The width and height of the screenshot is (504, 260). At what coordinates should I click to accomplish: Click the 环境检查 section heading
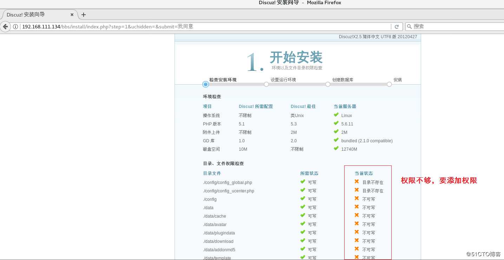pyautogui.click(x=212, y=97)
